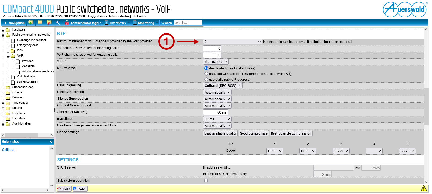Screen dimensions: 432x194
Task: Collapse the Help topics panel
Action: [51, 142]
